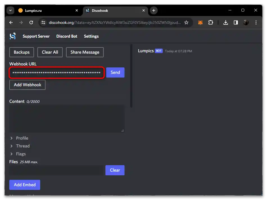Viewport: 267px width, 200px height.
Task: Click the fox extension icon
Action: 200,22
